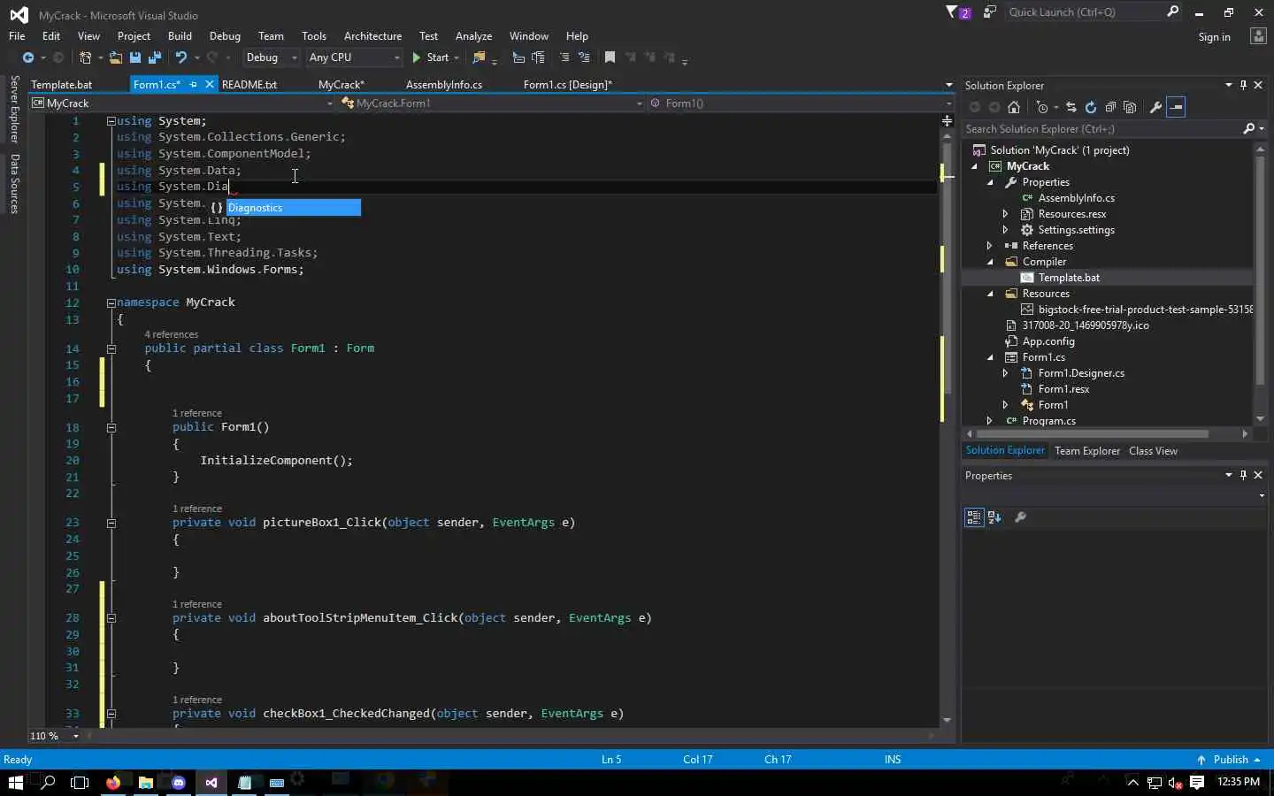Open the Any CPU platform dropdown

354,57
